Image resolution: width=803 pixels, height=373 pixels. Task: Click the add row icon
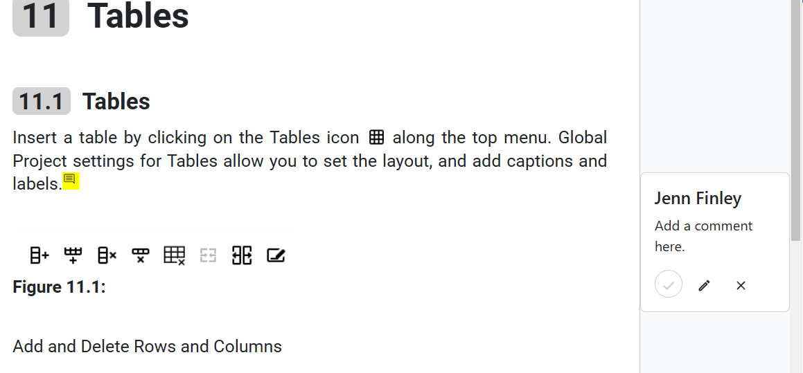(x=73, y=256)
